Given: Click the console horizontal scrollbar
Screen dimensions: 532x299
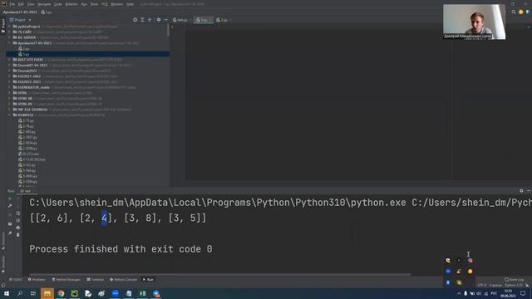Looking at the screenshot, I should coord(219,275).
